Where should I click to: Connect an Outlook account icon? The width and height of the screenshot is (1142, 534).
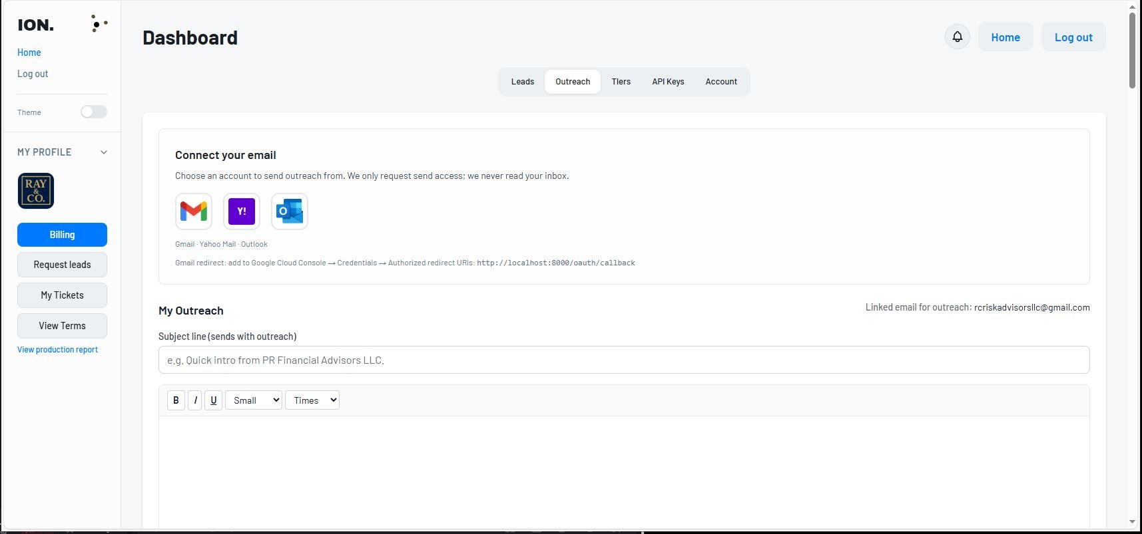[x=290, y=211]
